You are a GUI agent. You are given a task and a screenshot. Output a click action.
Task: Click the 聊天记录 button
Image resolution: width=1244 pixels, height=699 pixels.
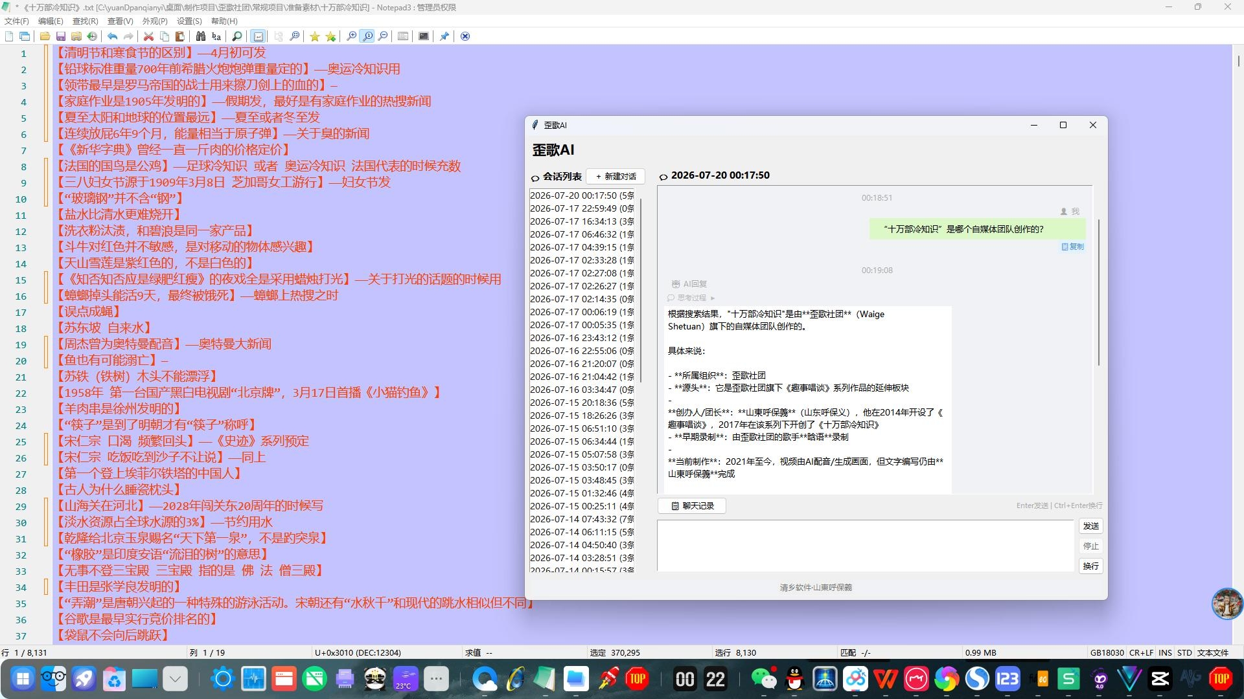[692, 506]
